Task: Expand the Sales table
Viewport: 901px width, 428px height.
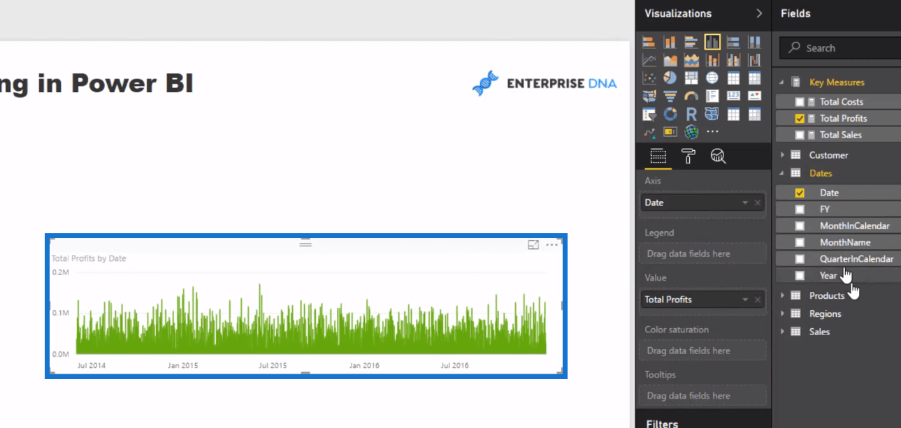Action: (782, 332)
